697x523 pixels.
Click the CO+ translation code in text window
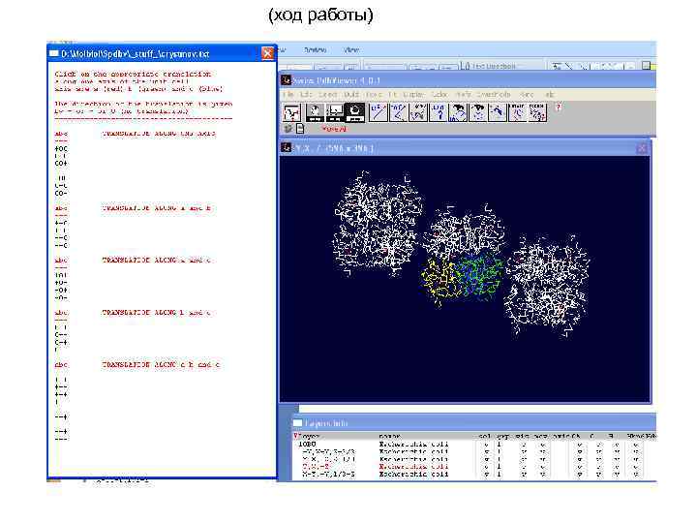click(61, 164)
